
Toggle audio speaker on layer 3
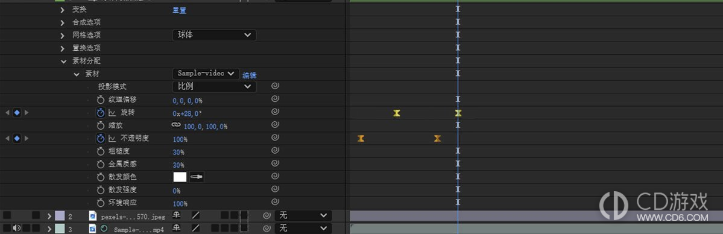17,228
